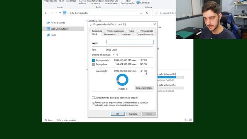The width and height of the screenshot is (247, 139).
Task: Click the disk usage donut chart
Action: tap(122, 80)
